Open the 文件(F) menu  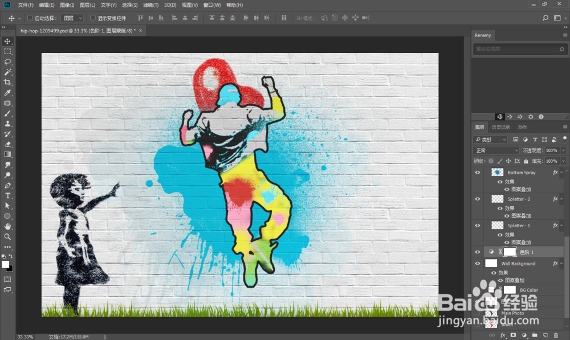tap(26, 5)
